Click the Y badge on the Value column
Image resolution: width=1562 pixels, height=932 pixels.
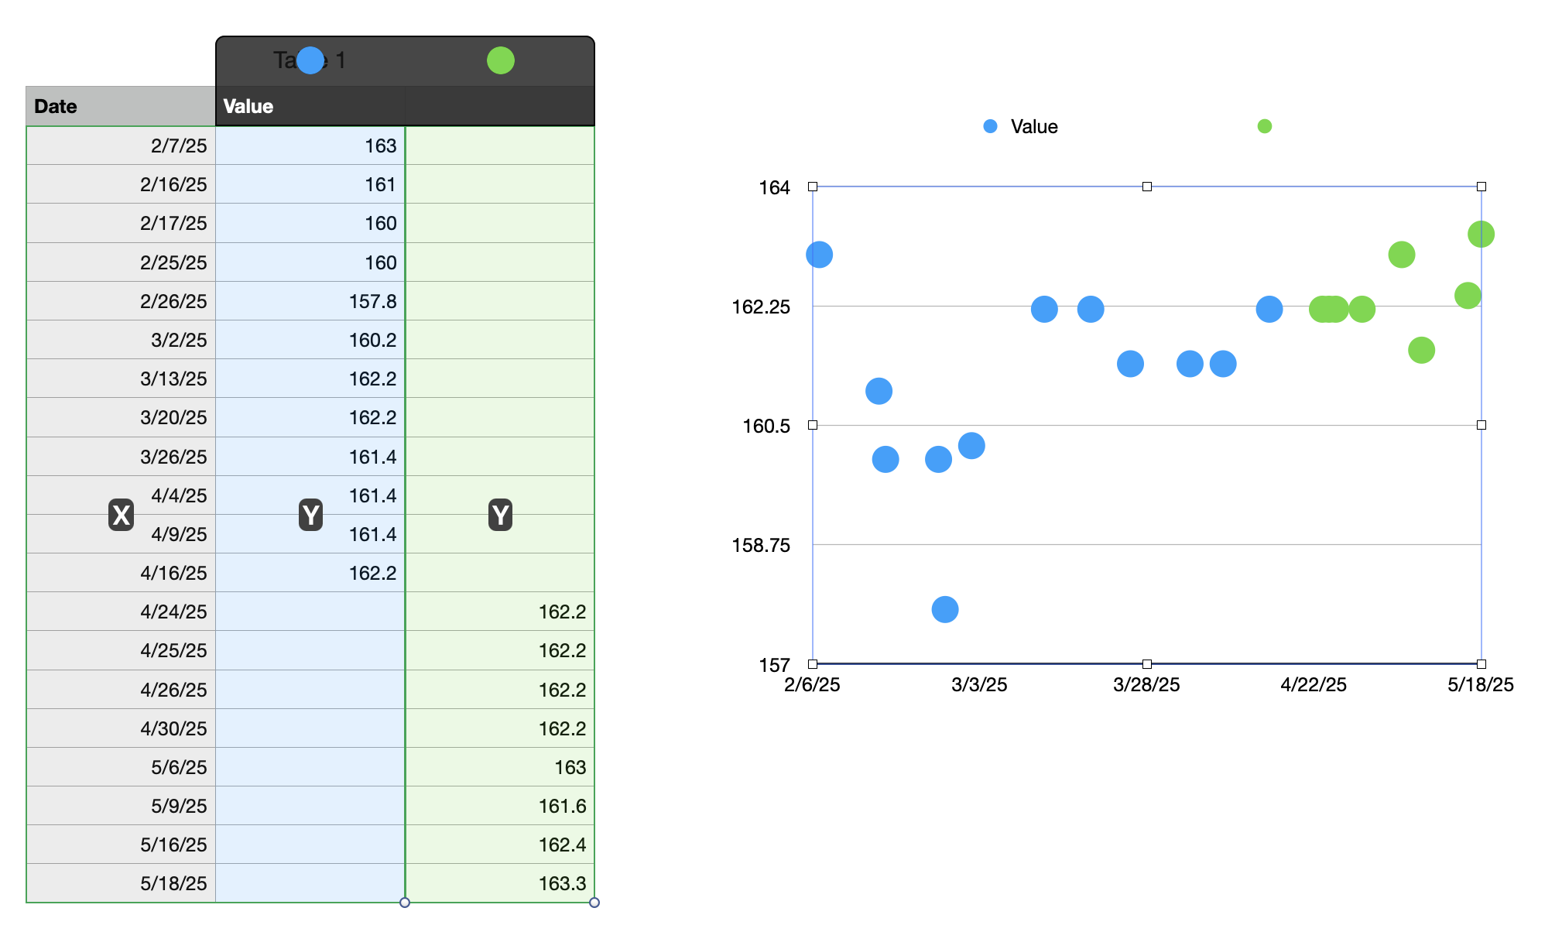pos(310,515)
